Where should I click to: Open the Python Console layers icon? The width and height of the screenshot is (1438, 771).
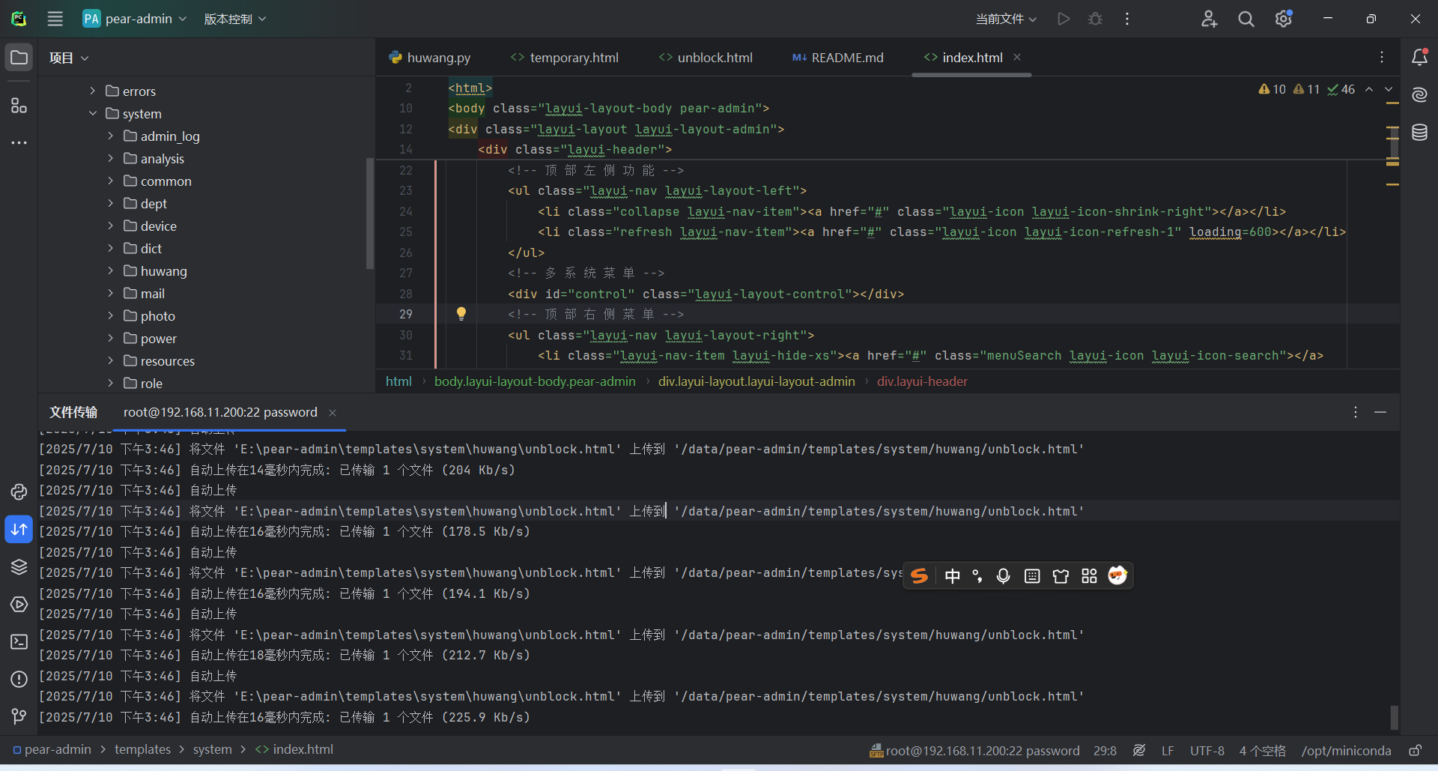click(x=19, y=566)
